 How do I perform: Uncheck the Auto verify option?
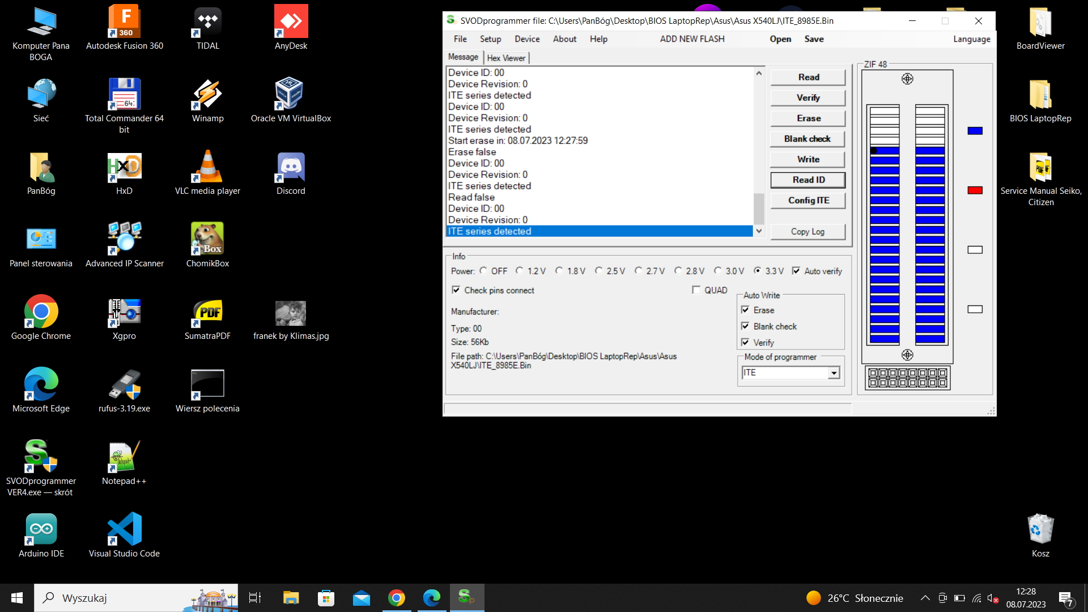(x=796, y=271)
